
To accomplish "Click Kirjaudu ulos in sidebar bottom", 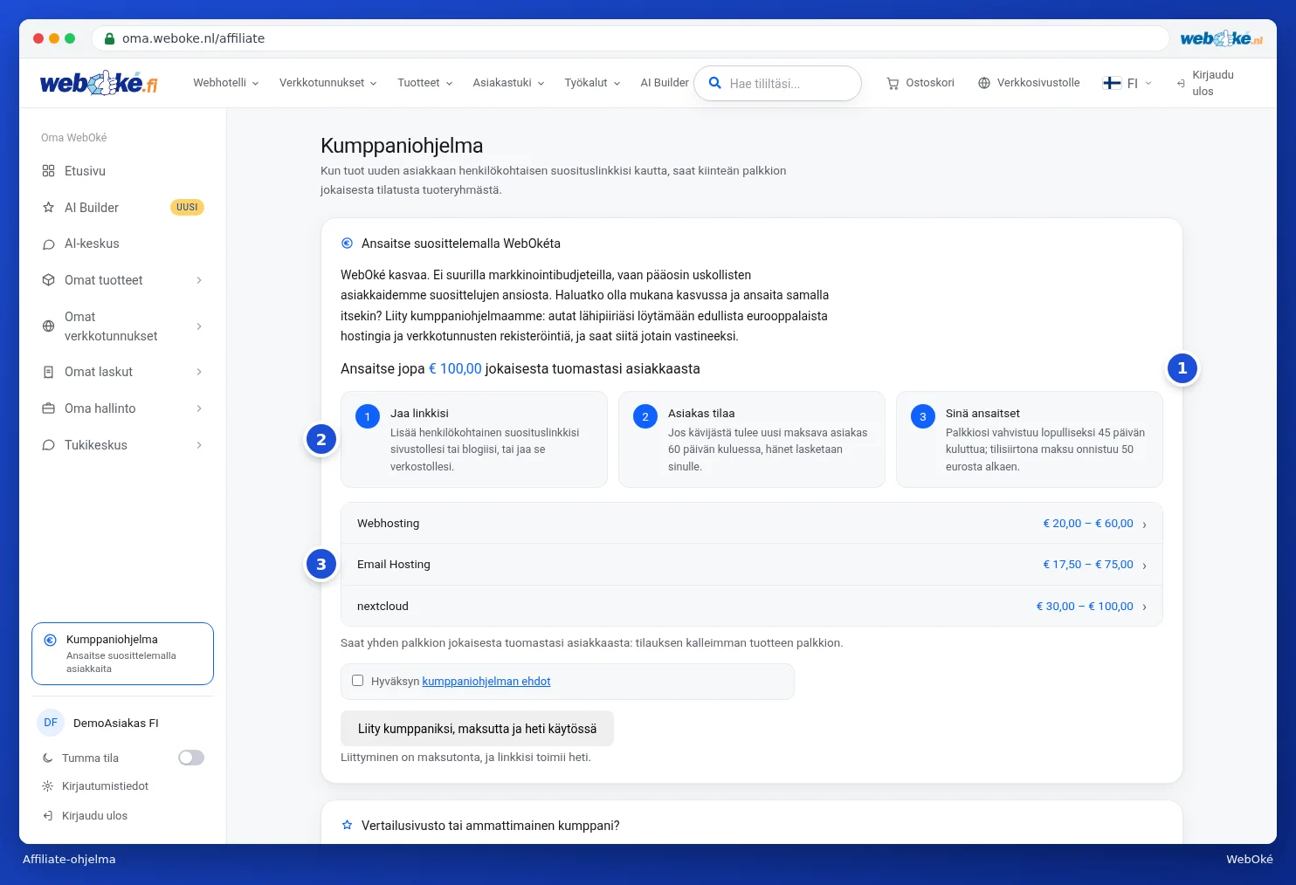I will pos(85,816).
